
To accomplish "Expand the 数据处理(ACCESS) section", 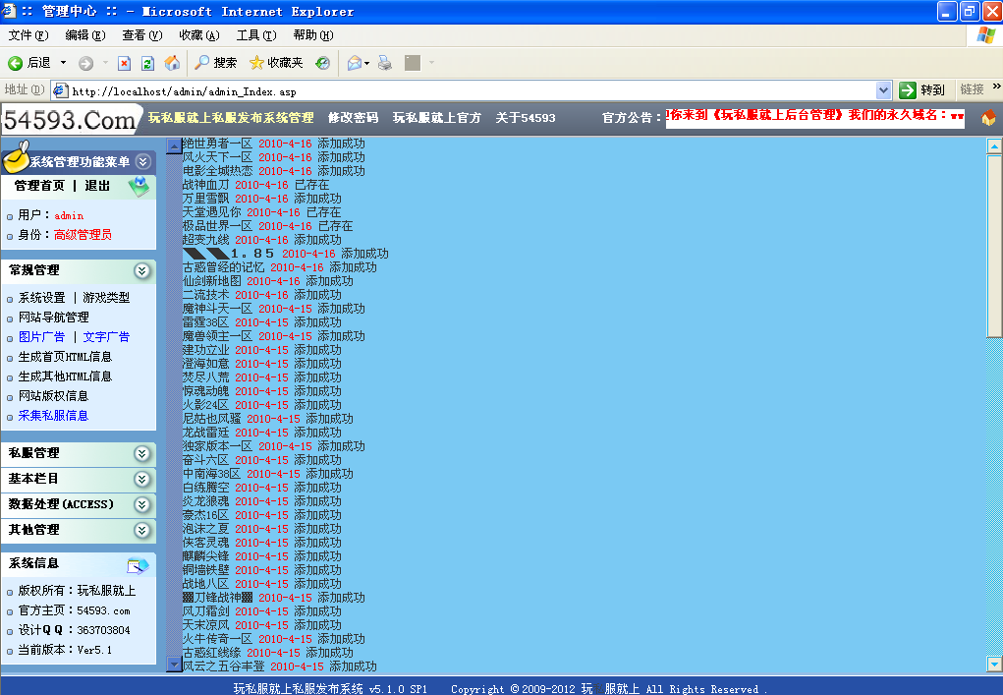I will pyautogui.click(x=142, y=504).
